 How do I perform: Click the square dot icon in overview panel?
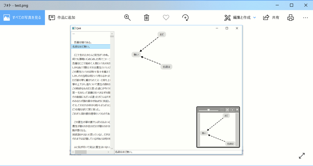pos(232,110)
